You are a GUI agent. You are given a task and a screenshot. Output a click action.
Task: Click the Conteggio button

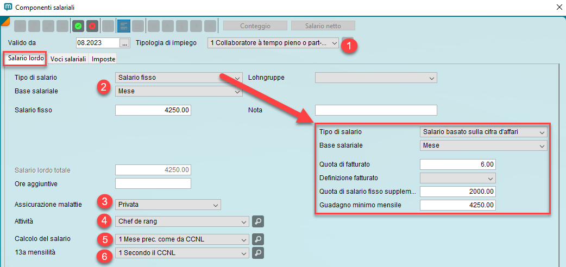click(255, 26)
